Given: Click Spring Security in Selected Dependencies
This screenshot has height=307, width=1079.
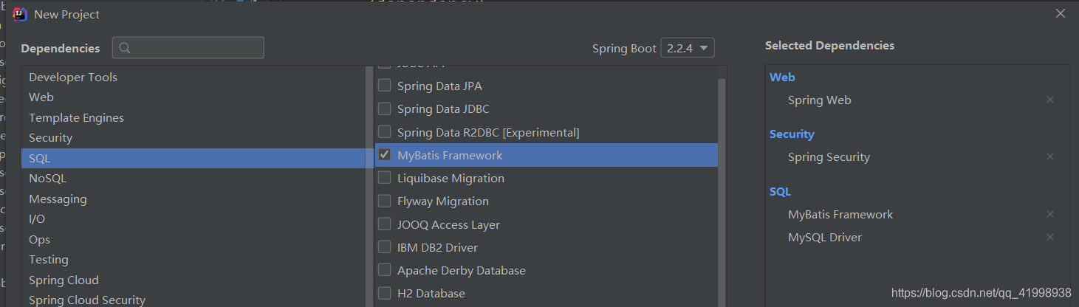Looking at the screenshot, I should coord(829,156).
